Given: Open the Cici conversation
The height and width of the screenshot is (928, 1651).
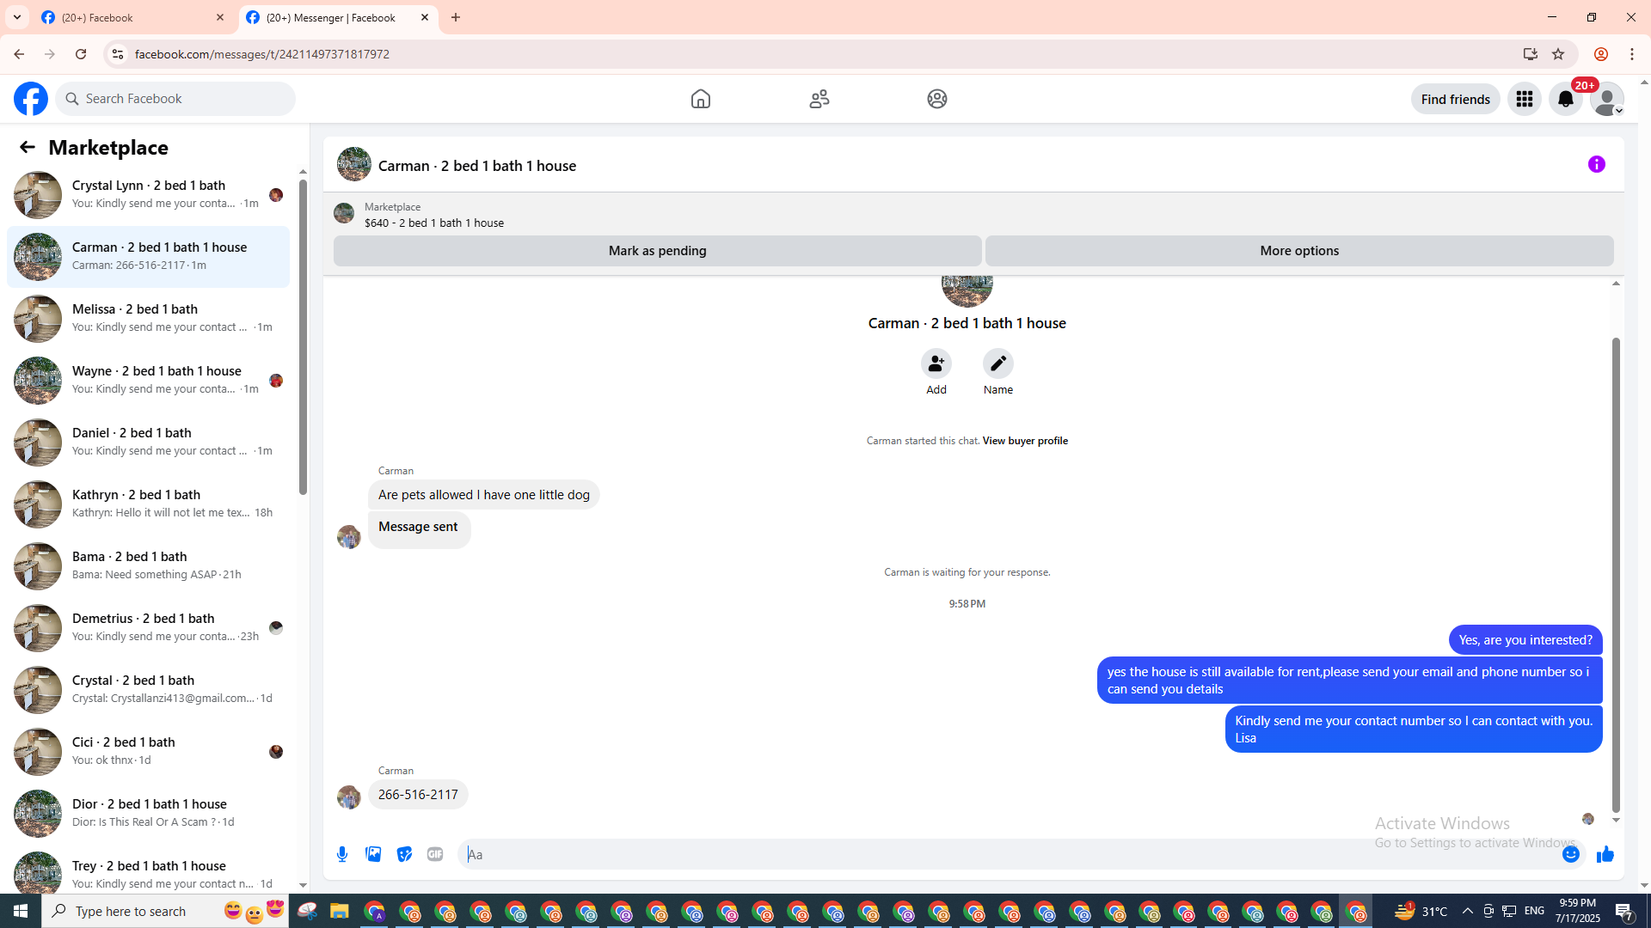Looking at the screenshot, I should click(x=149, y=752).
